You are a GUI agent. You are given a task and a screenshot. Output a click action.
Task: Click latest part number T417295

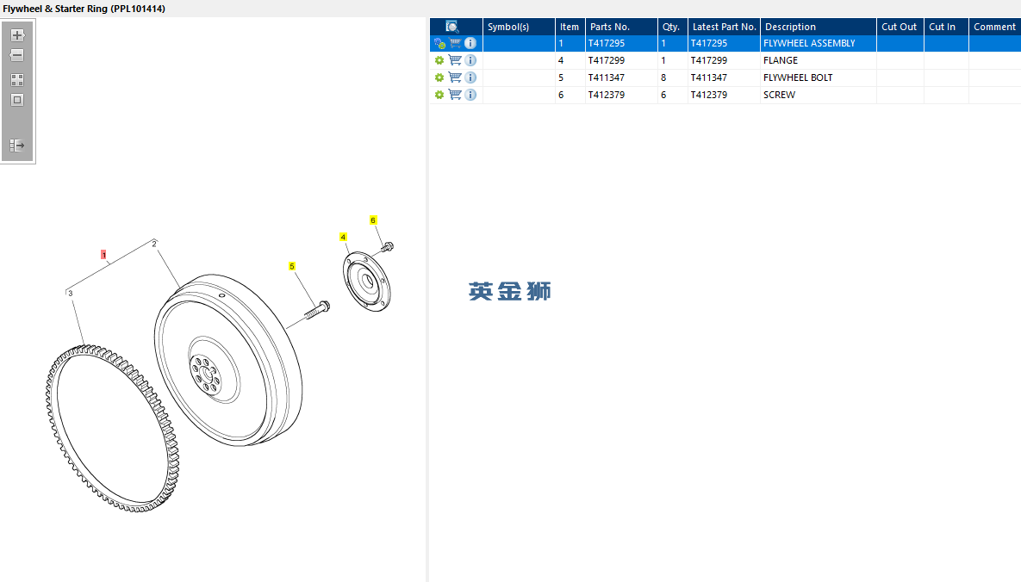click(708, 43)
